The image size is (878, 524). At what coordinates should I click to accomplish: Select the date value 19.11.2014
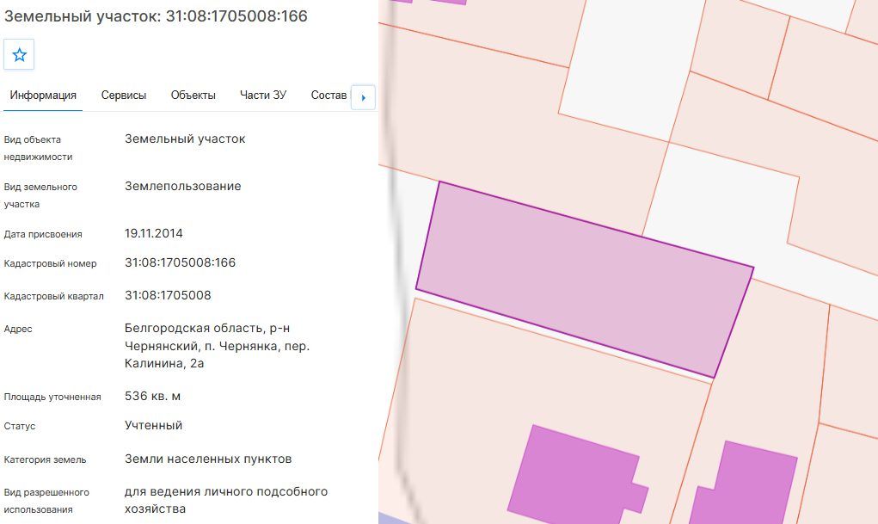coord(153,233)
